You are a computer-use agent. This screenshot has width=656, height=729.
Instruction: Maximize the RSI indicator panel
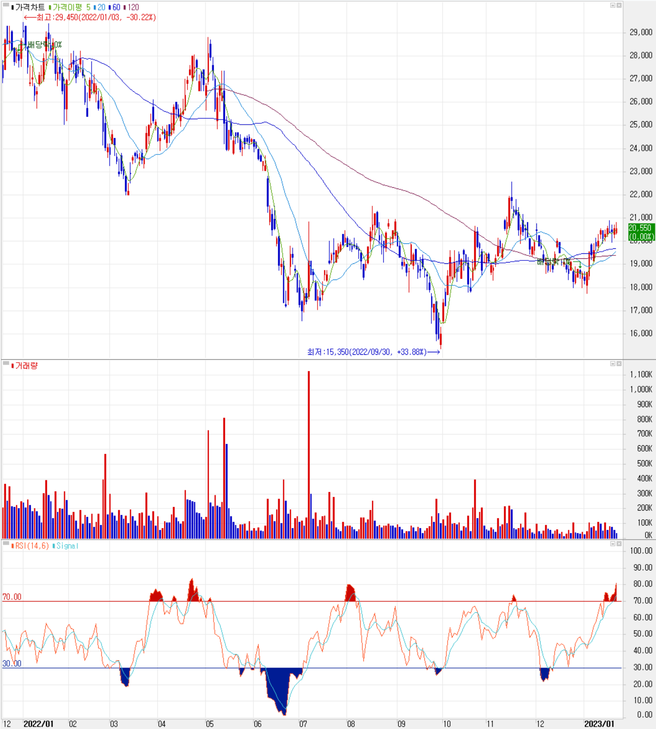[612, 544]
